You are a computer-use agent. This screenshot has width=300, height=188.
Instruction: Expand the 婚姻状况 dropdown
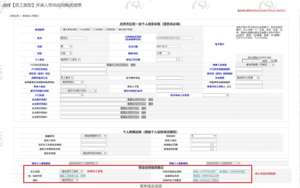point(94,136)
